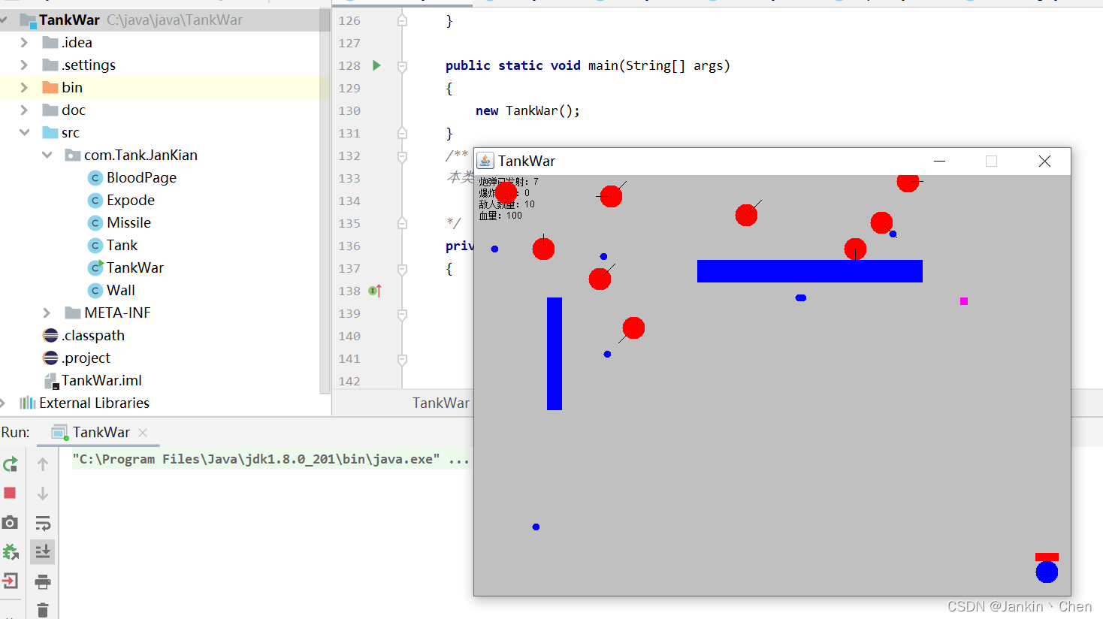Print console output with the printer icon

pos(43,581)
